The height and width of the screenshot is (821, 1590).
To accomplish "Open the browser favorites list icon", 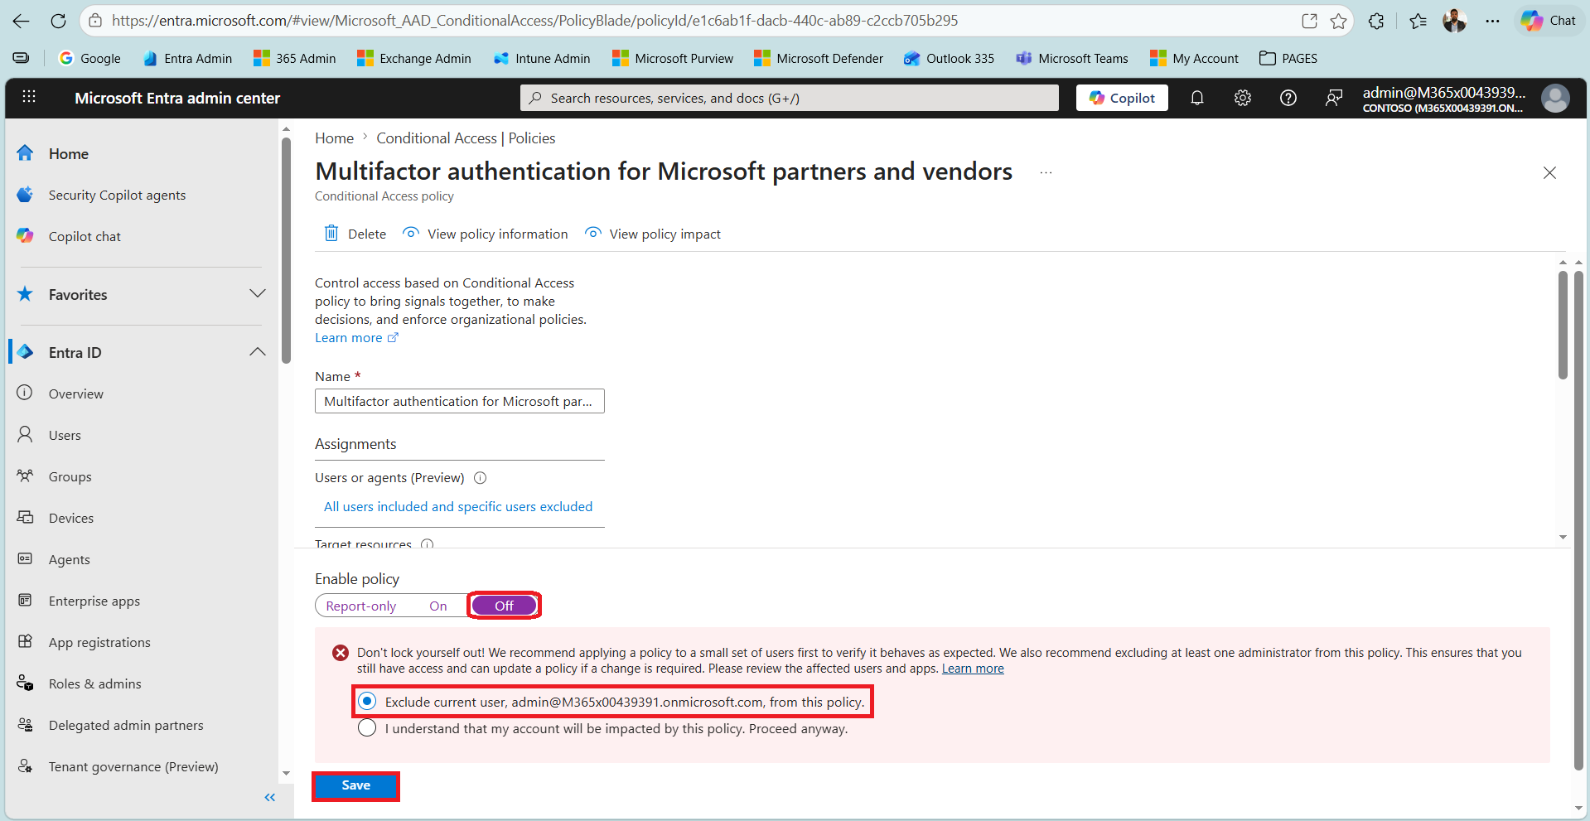I will (x=1418, y=21).
